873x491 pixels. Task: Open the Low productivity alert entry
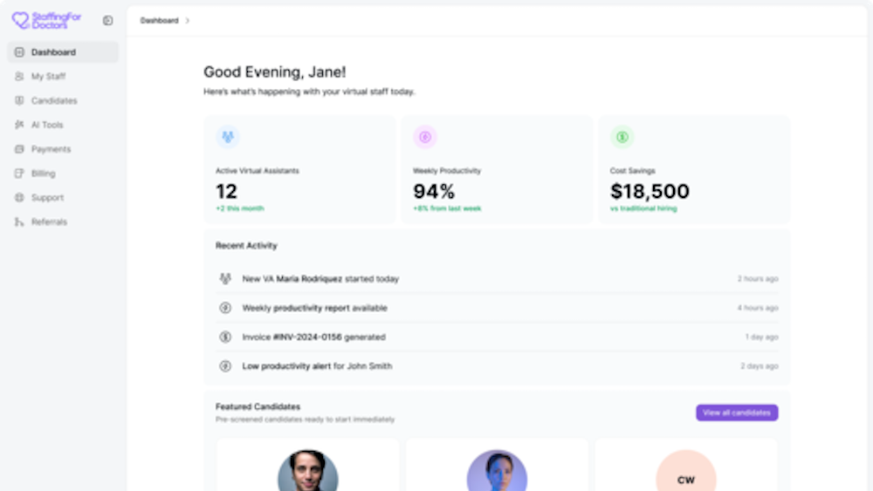(x=316, y=366)
